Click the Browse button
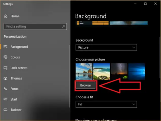 point(85,85)
